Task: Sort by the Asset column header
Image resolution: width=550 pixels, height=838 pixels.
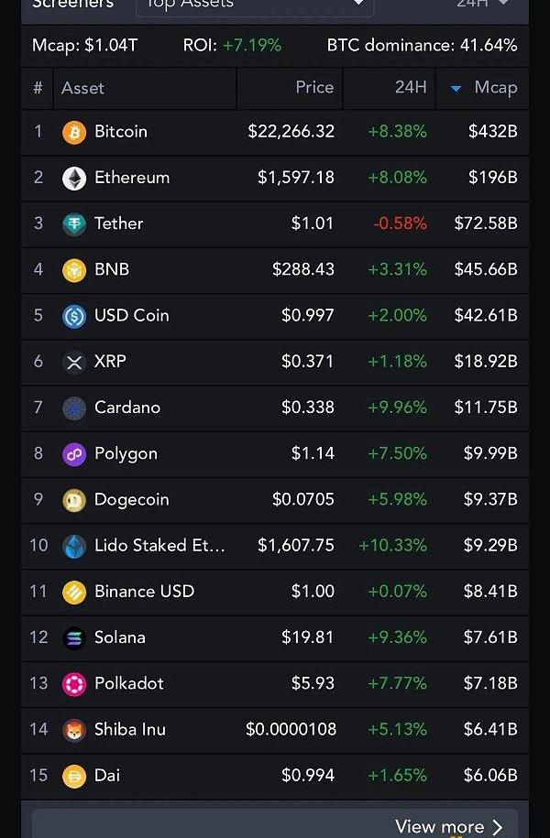Action: click(82, 88)
